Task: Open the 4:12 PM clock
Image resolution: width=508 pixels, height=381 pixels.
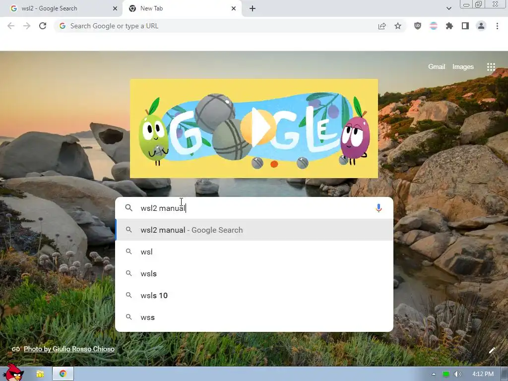Action: point(483,374)
